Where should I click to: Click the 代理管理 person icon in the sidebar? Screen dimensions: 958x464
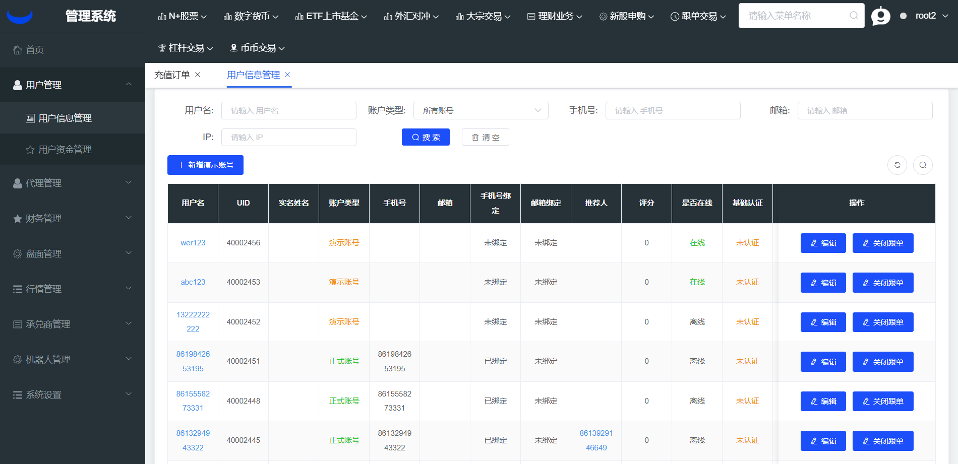[18, 183]
